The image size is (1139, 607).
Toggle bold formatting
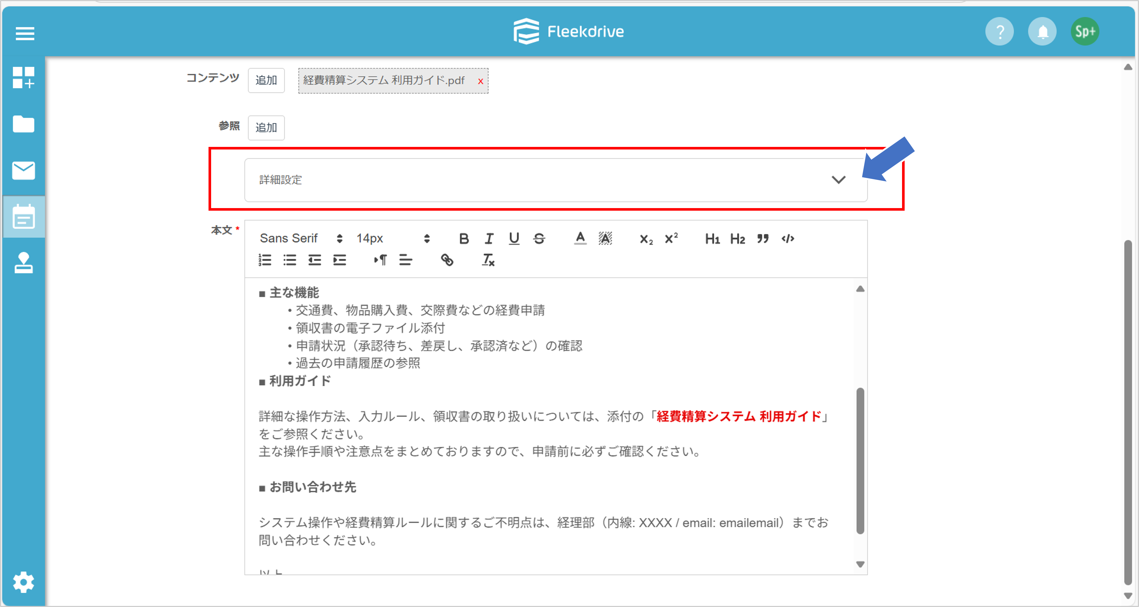464,239
